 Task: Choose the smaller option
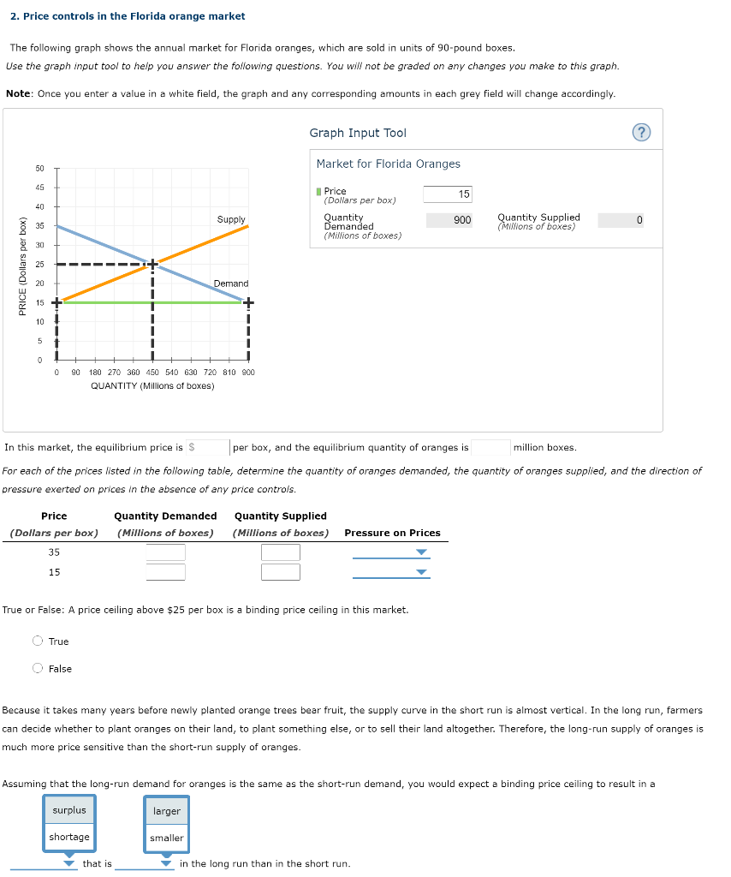166,837
